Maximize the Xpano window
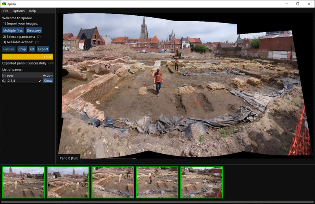Viewport: 315px width, 204px height. tap(298, 4)
